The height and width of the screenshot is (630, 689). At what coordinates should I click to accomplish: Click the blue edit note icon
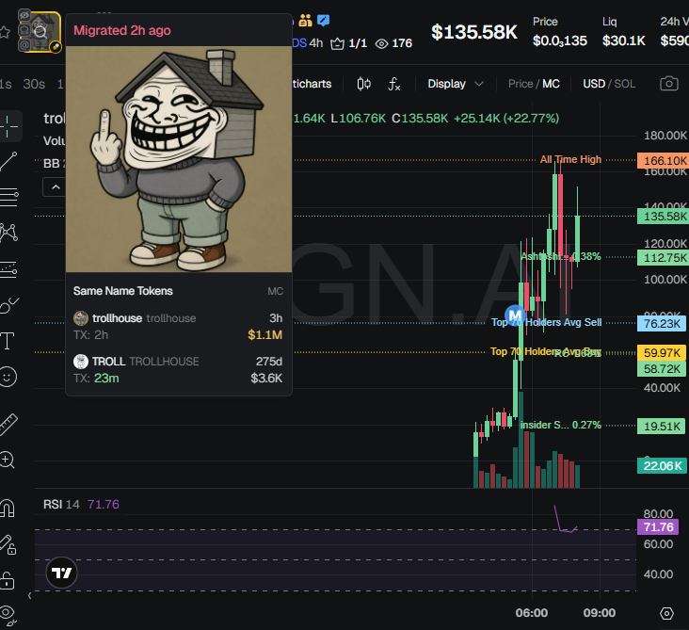(324, 20)
